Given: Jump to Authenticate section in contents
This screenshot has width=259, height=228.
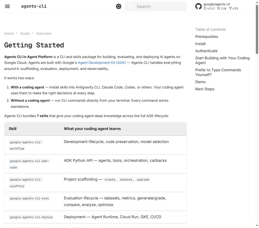Looking at the screenshot, I should [206, 51].
